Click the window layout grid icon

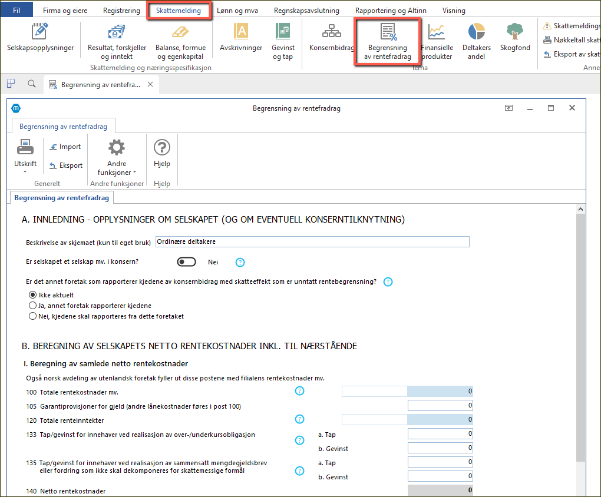[11, 84]
